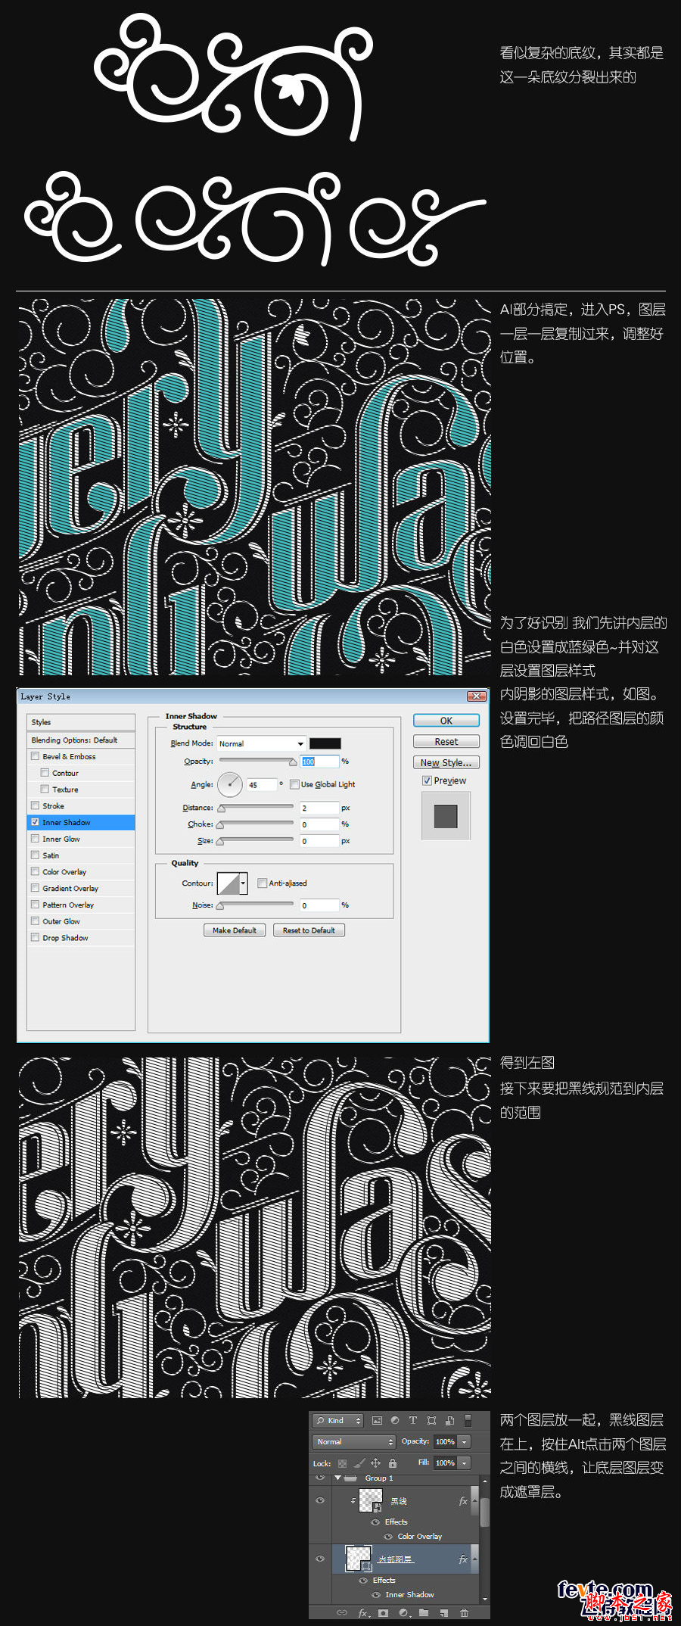
Task: Click OK in Layer Style dialog
Action: [446, 721]
